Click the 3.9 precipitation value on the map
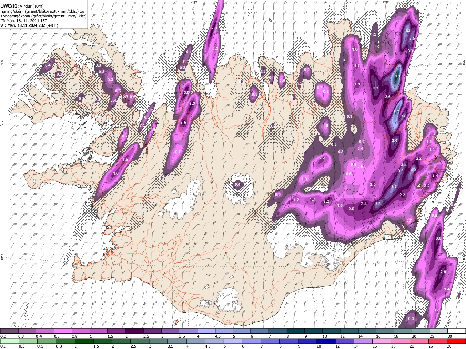The image size is (466, 349). [186, 93]
